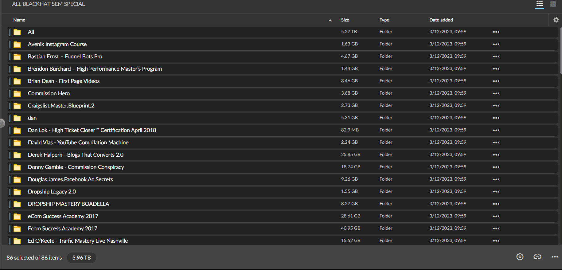The height and width of the screenshot is (270, 562).
Task: Open options for Dan Lok folder
Action: click(x=496, y=130)
